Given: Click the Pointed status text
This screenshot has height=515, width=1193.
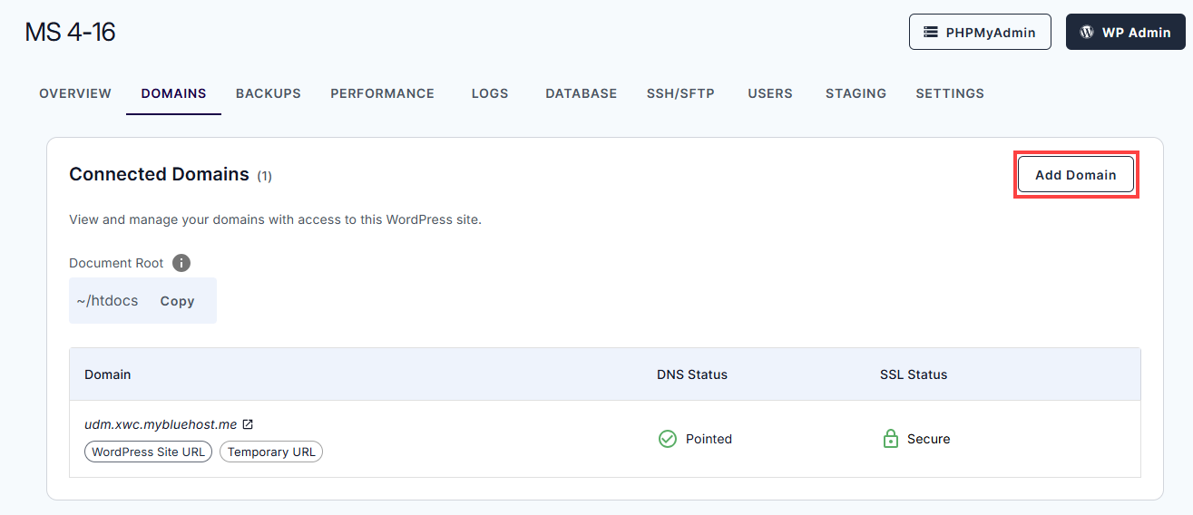Looking at the screenshot, I should [x=709, y=439].
